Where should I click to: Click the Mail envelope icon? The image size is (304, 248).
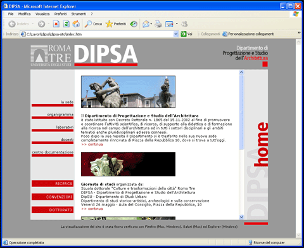[146, 24]
